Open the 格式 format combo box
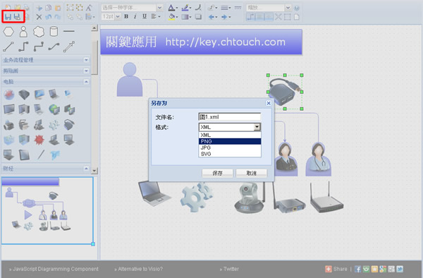 [230, 127]
